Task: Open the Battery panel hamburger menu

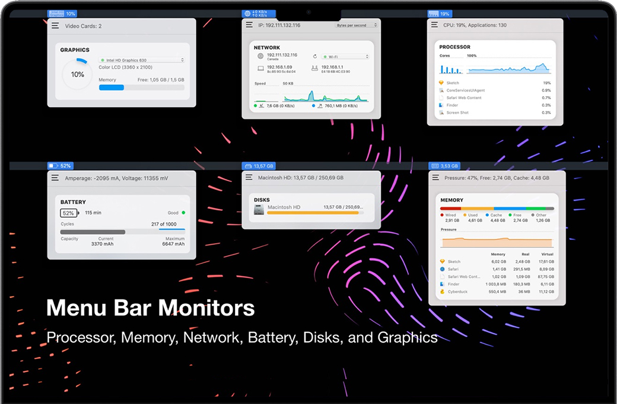Action: click(x=55, y=178)
